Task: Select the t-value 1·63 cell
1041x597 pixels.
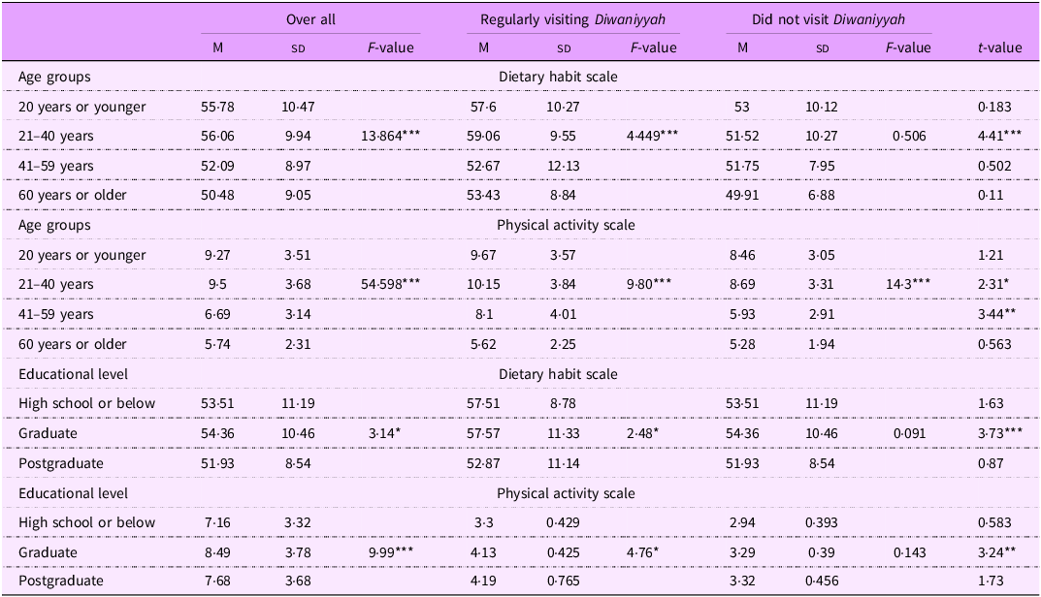Action: 991,404
